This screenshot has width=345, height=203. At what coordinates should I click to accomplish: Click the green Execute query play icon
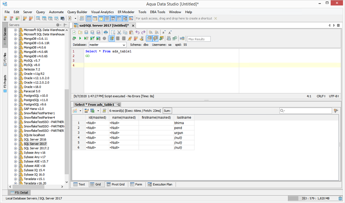pos(80,38)
